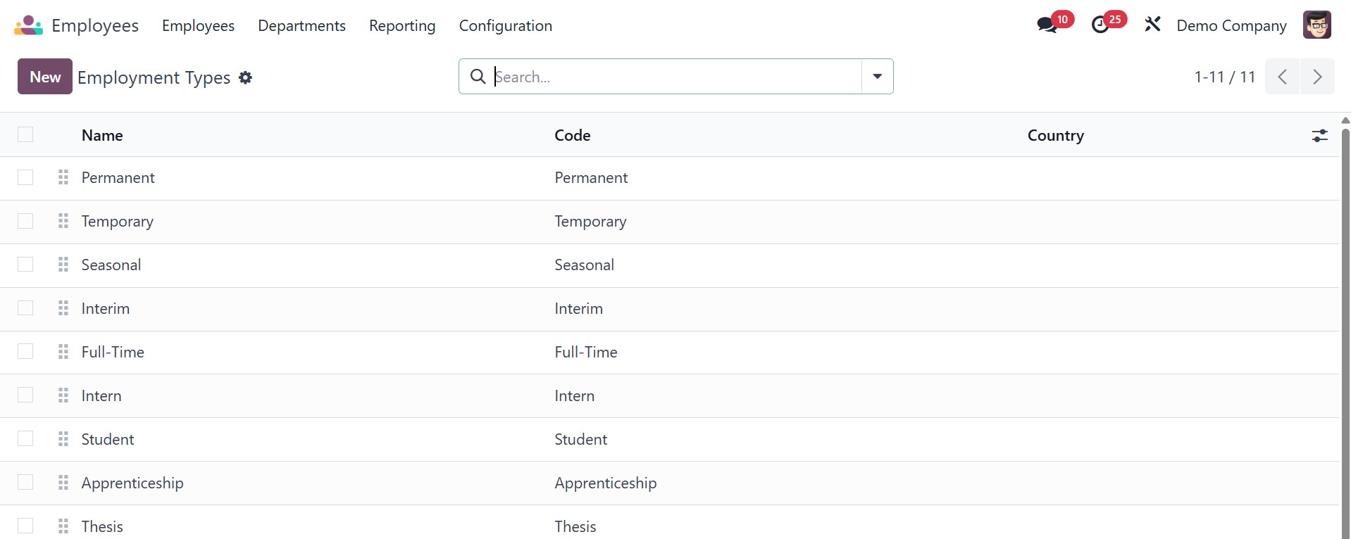Open the Reporting menu
The height and width of the screenshot is (539, 1351).
pyautogui.click(x=402, y=25)
